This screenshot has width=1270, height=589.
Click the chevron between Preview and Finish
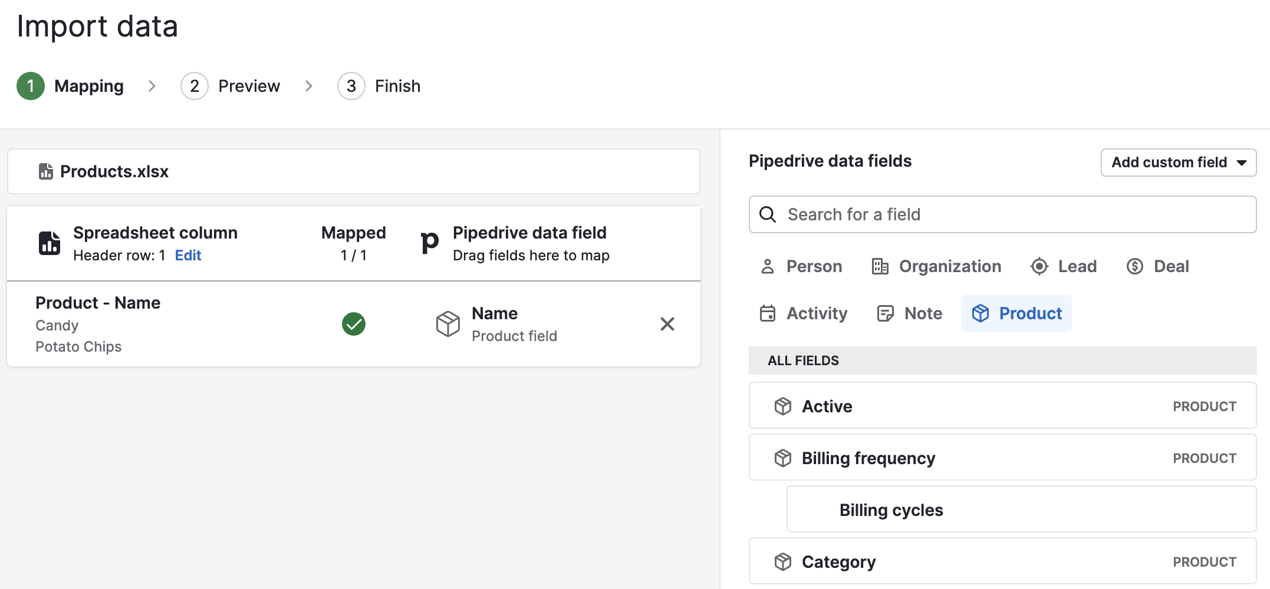point(309,86)
